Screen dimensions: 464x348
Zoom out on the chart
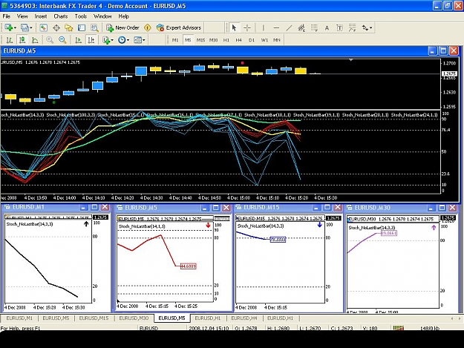click(x=62, y=39)
